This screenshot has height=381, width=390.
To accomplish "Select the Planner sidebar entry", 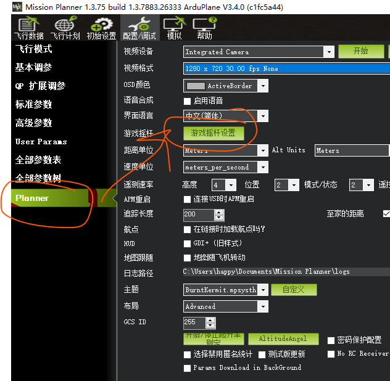I will [x=64, y=198].
